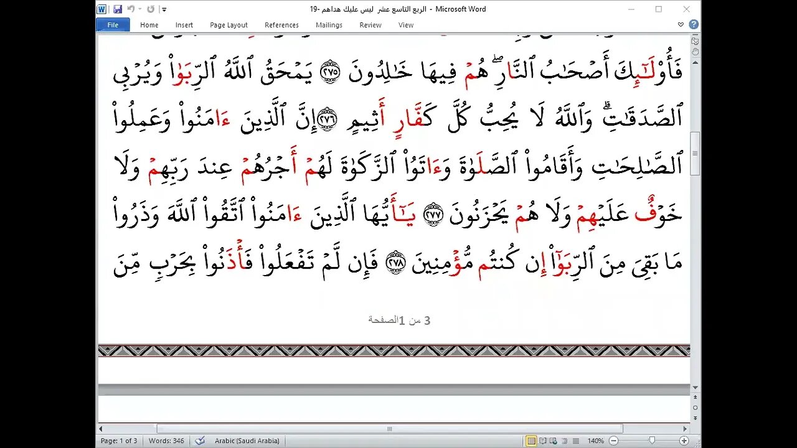
Task: Open the File tab
Action: pos(113,25)
